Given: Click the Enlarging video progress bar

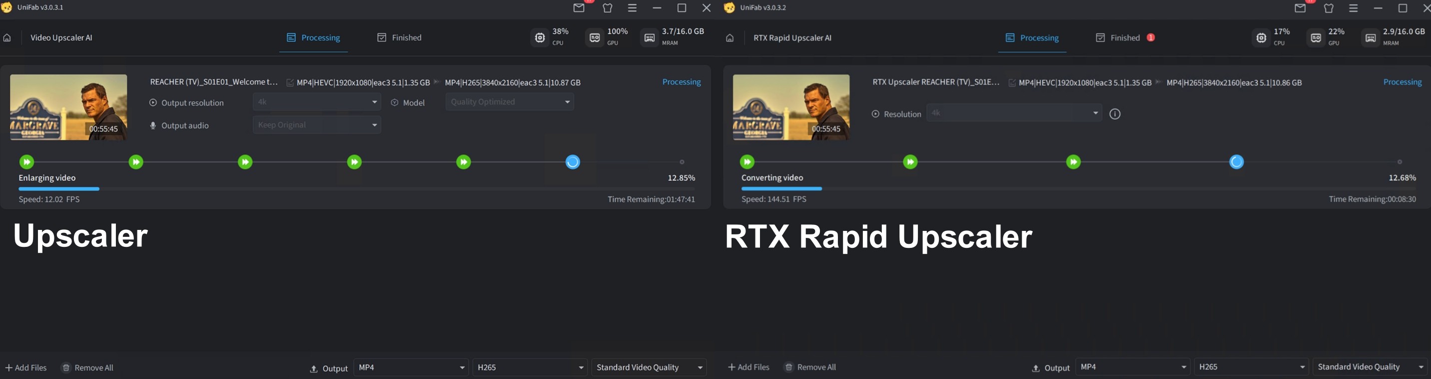Looking at the screenshot, I should click(x=356, y=189).
